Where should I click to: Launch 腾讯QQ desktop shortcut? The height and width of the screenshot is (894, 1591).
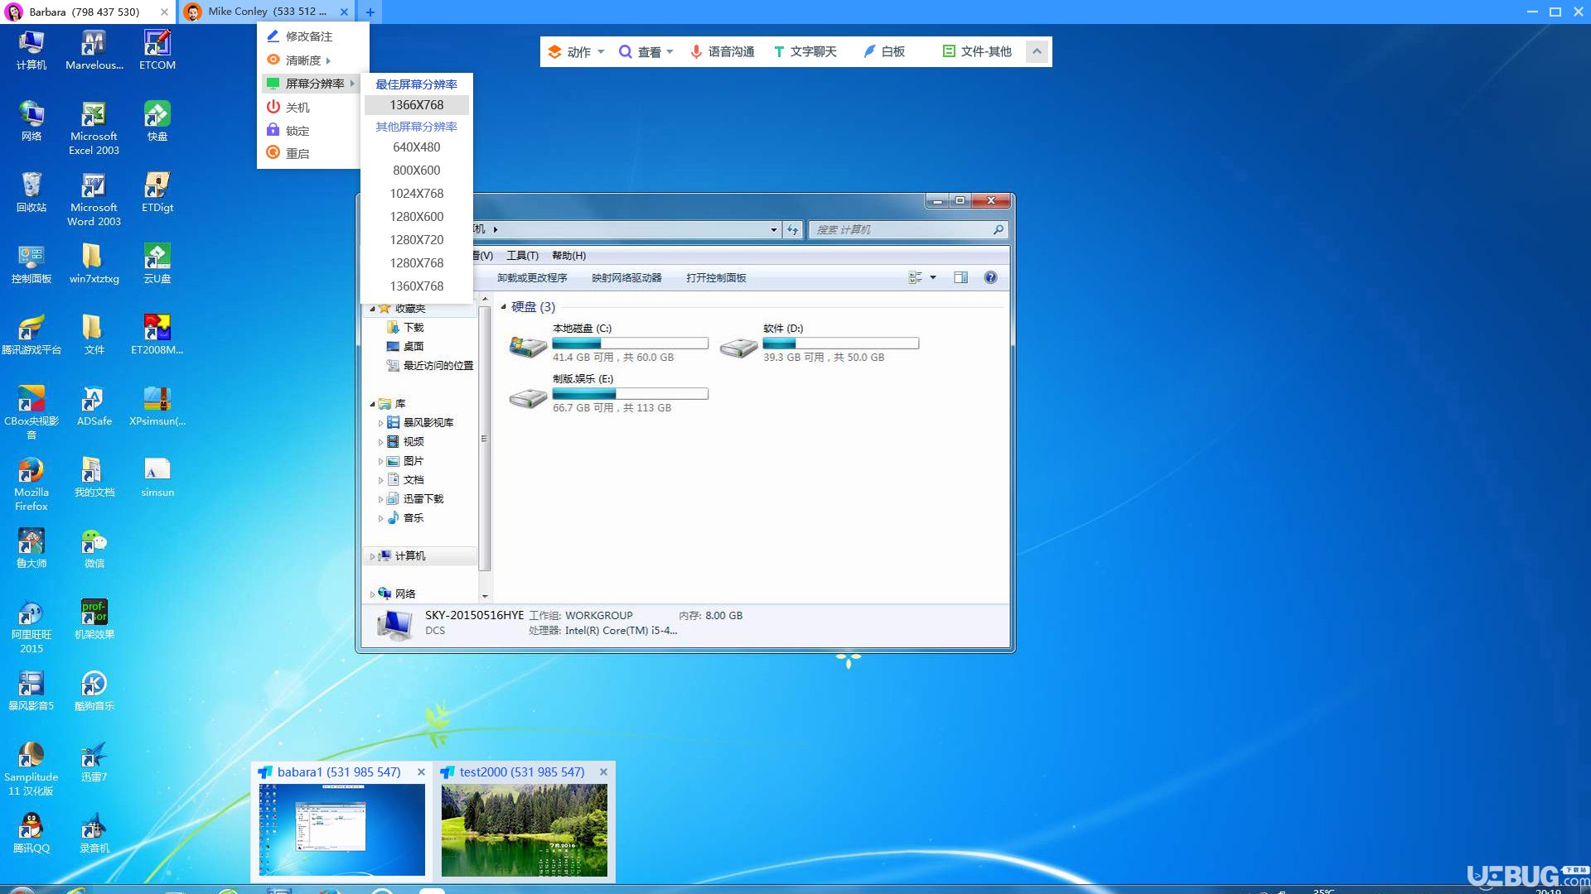coord(31,833)
